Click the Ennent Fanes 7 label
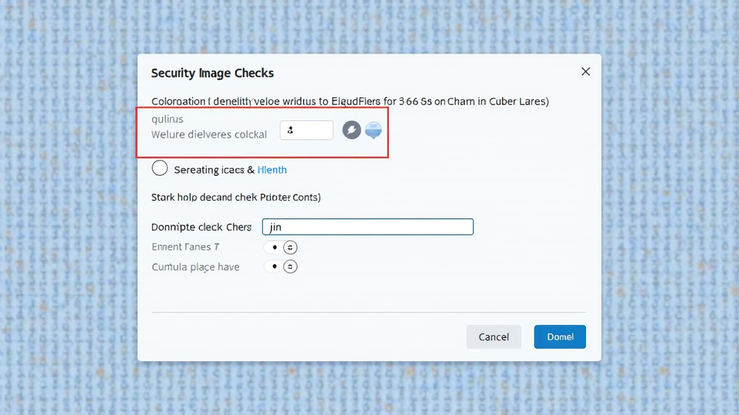739x415 pixels. pyautogui.click(x=185, y=247)
